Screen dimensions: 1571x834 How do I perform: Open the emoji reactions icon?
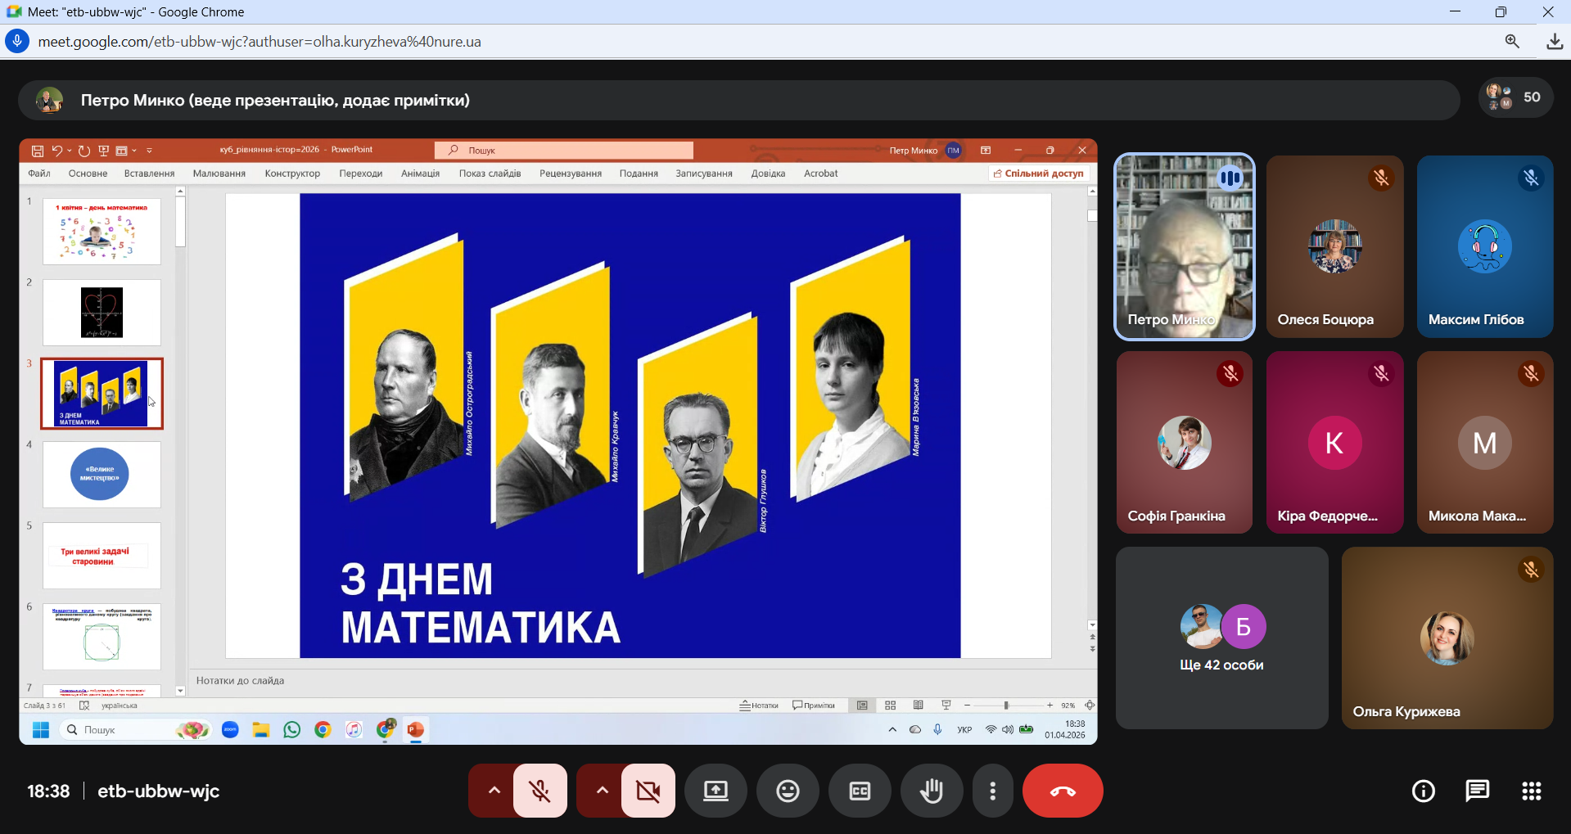click(788, 791)
